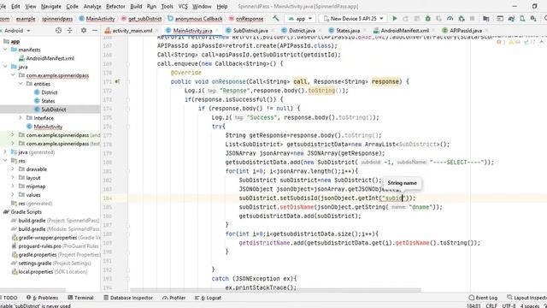Collapse the manifests folder

[x=5, y=50]
